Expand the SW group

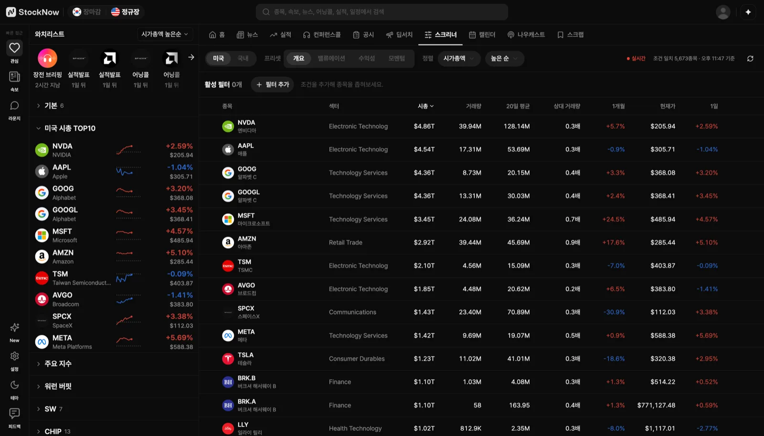(114, 409)
